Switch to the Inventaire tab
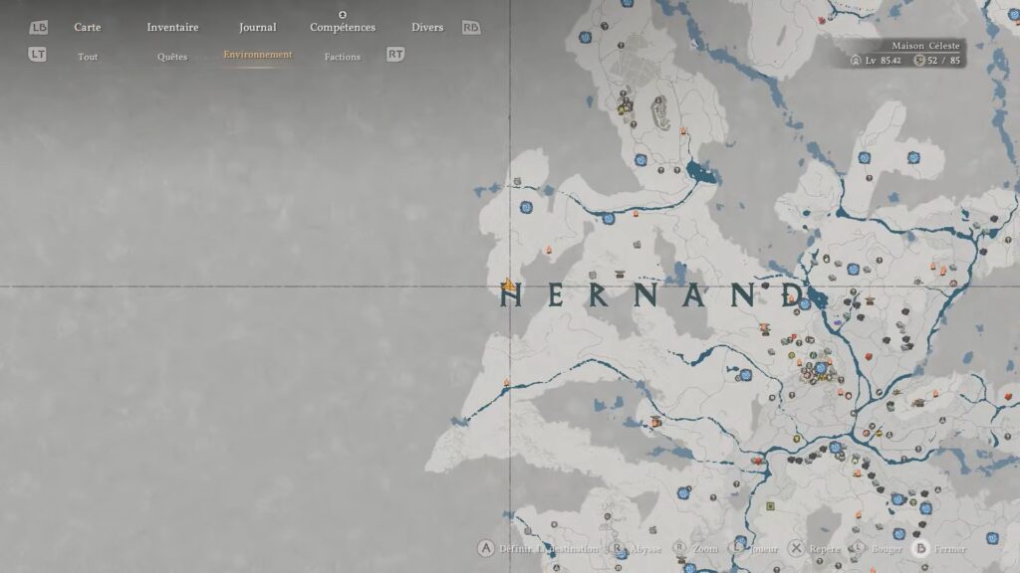This screenshot has height=573, width=1020. point(172,27)
